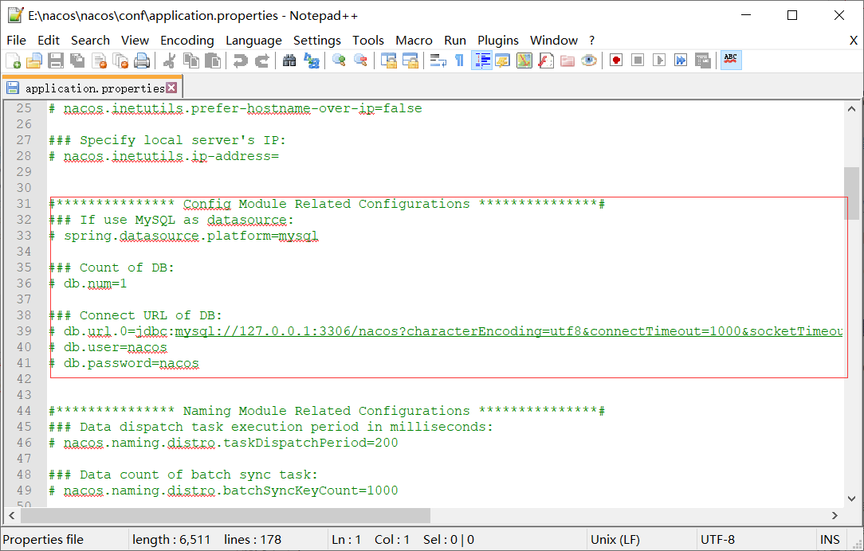Screen dimensions: 864x551
Task: Click vertical scrollbar down arrow
Action: point(851,498)
